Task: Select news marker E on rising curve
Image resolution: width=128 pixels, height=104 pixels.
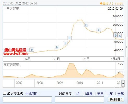Action: [x=70, y=38]
